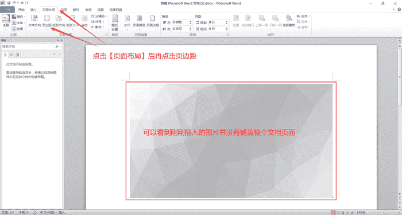Switch to Review (审阅) tab

(x=88, y=10)
